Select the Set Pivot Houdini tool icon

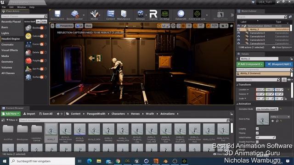click(28, 69)
